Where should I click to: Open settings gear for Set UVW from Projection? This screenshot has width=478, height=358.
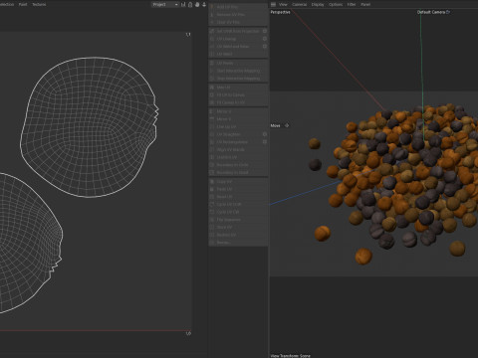click(x=265, y=31)
